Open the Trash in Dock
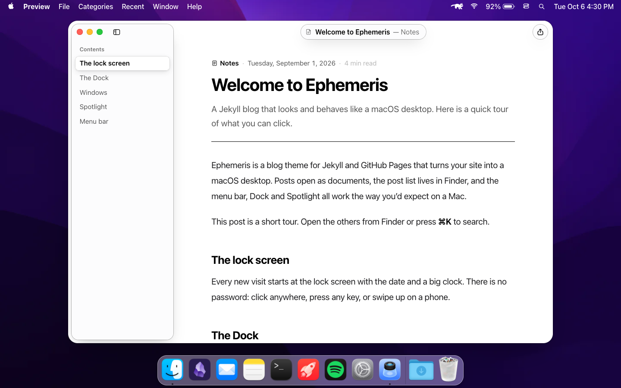The width and height of the screenshot is (621, 388). [448, 369]
